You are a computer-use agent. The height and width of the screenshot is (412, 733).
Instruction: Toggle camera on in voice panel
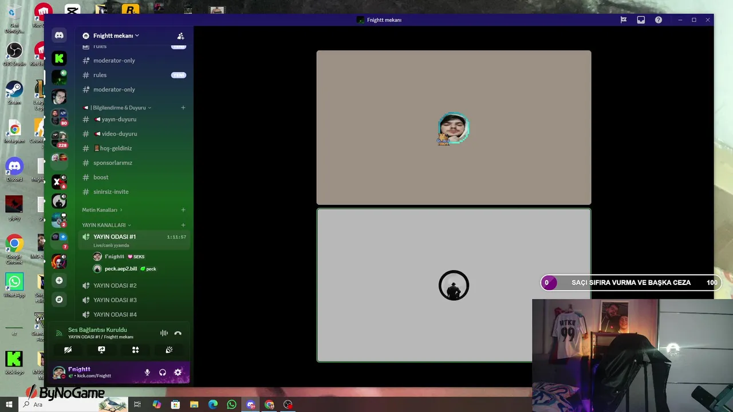pos(68,350)
